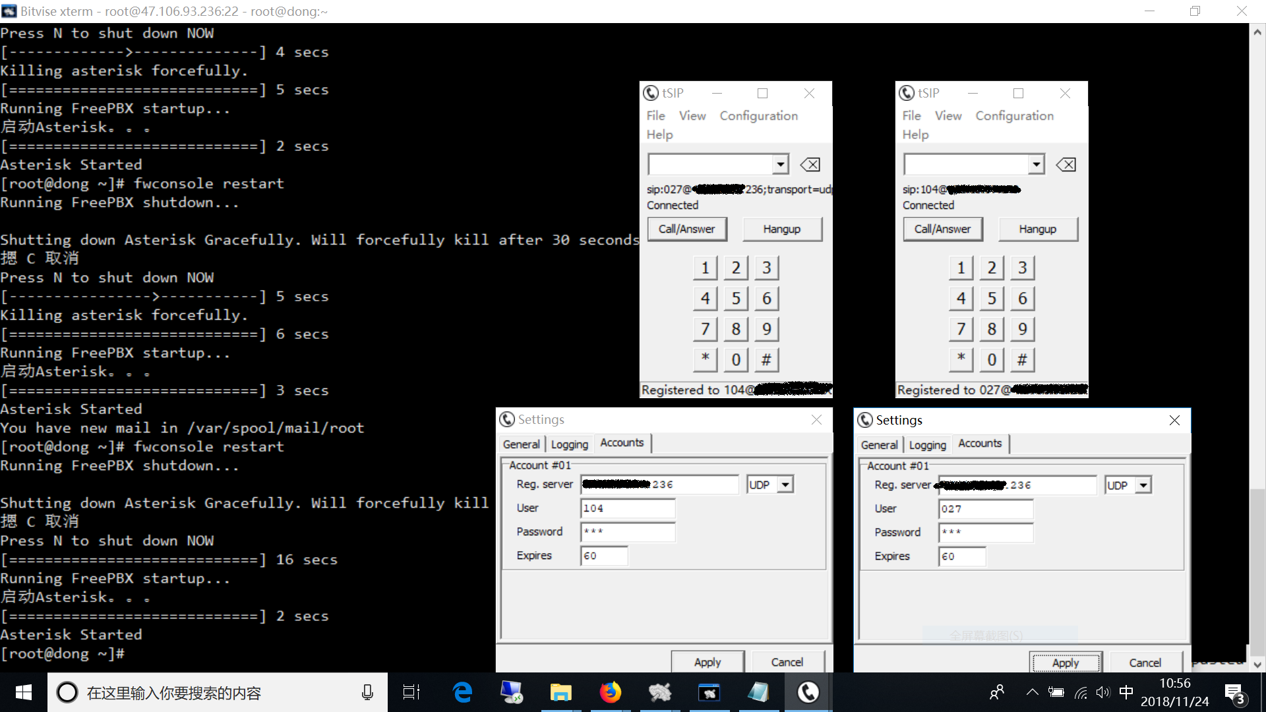Open the notepad-like app on taskbar
This screenshot has width=1266, height=712.
tap(758, 692)
